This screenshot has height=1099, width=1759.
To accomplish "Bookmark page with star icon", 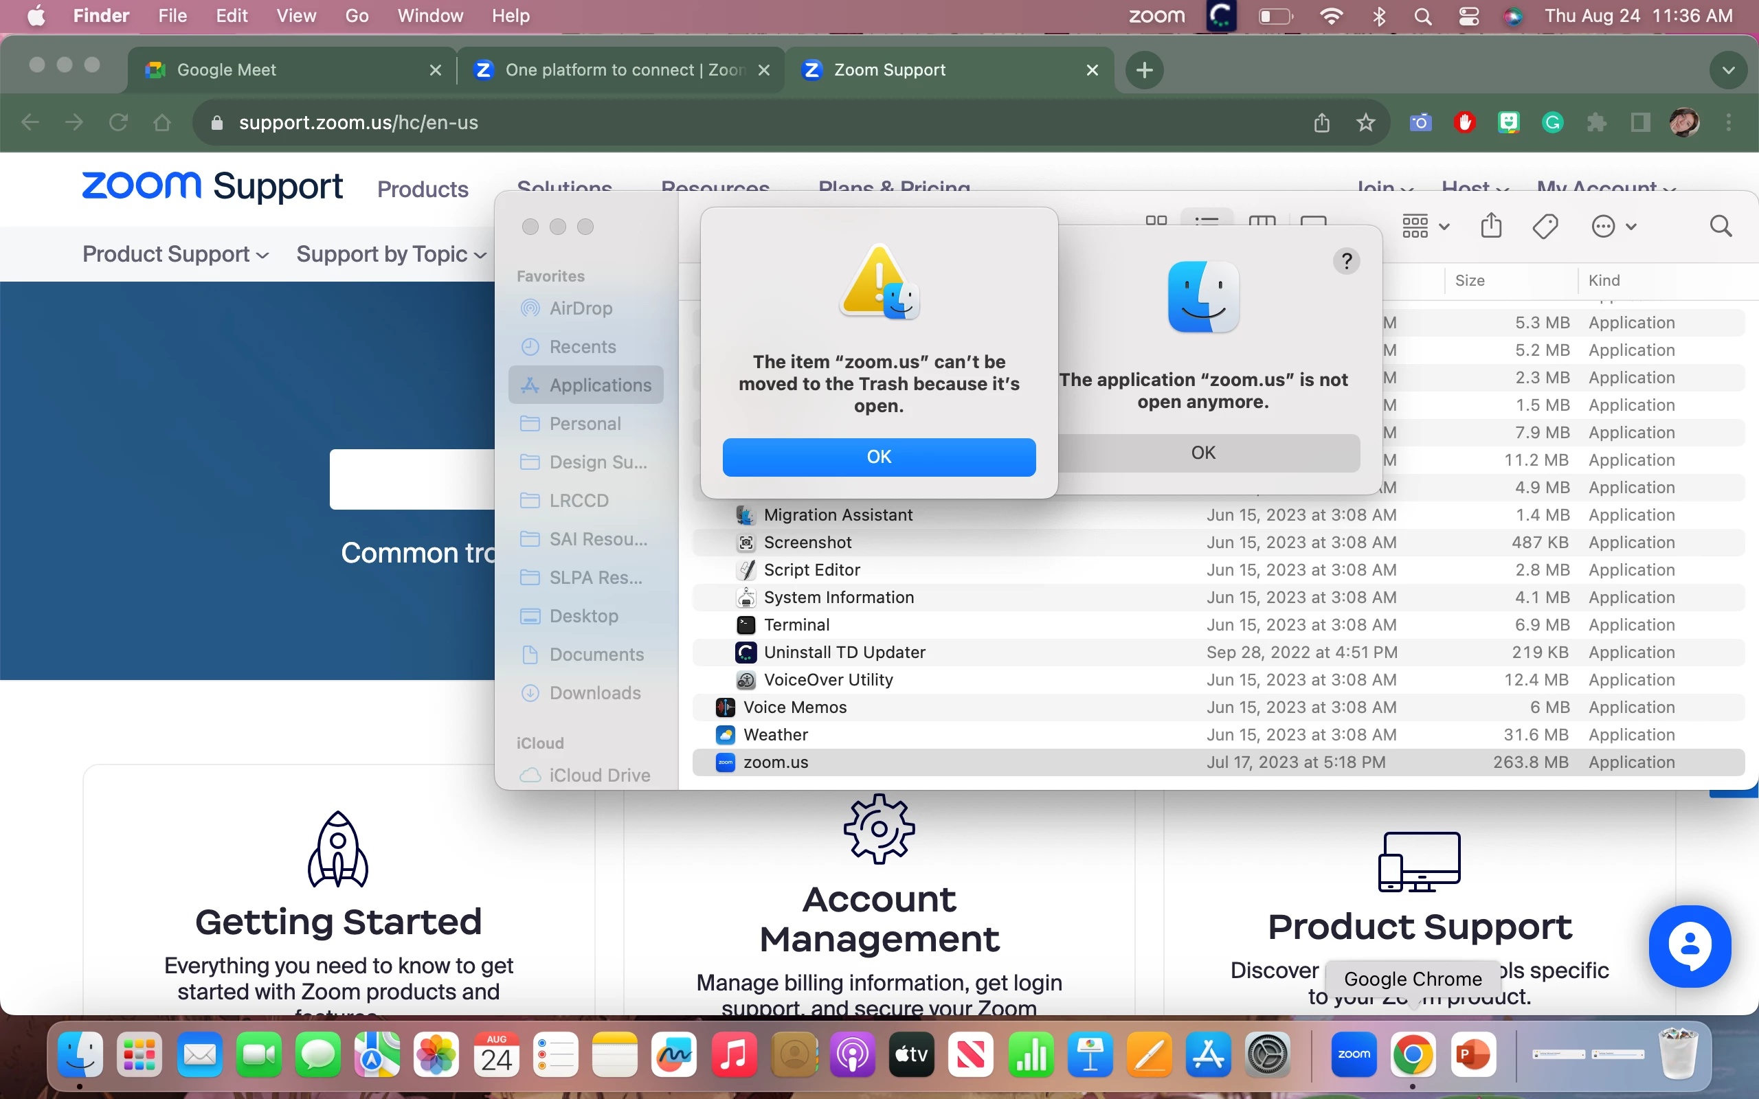I will [1366, 122].
